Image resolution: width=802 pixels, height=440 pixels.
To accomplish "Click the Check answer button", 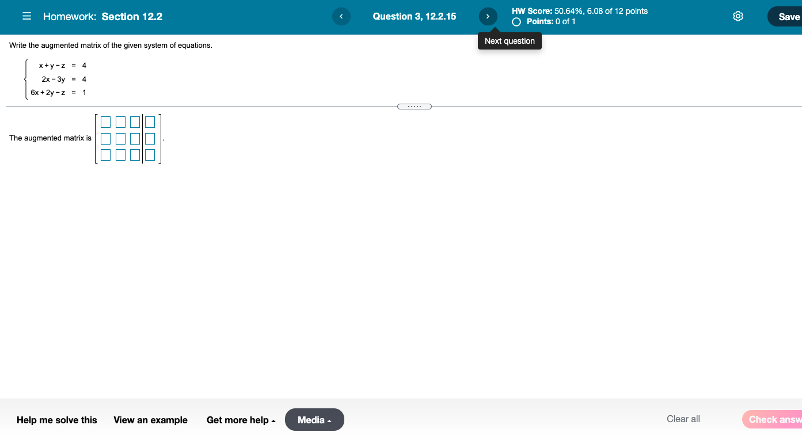I will pyautogui.click(x=772, y=419).
